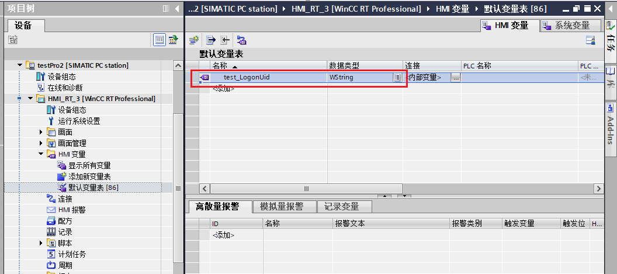Click the tag table horizontal scrollbar thumb

click(x=306, y=189)
